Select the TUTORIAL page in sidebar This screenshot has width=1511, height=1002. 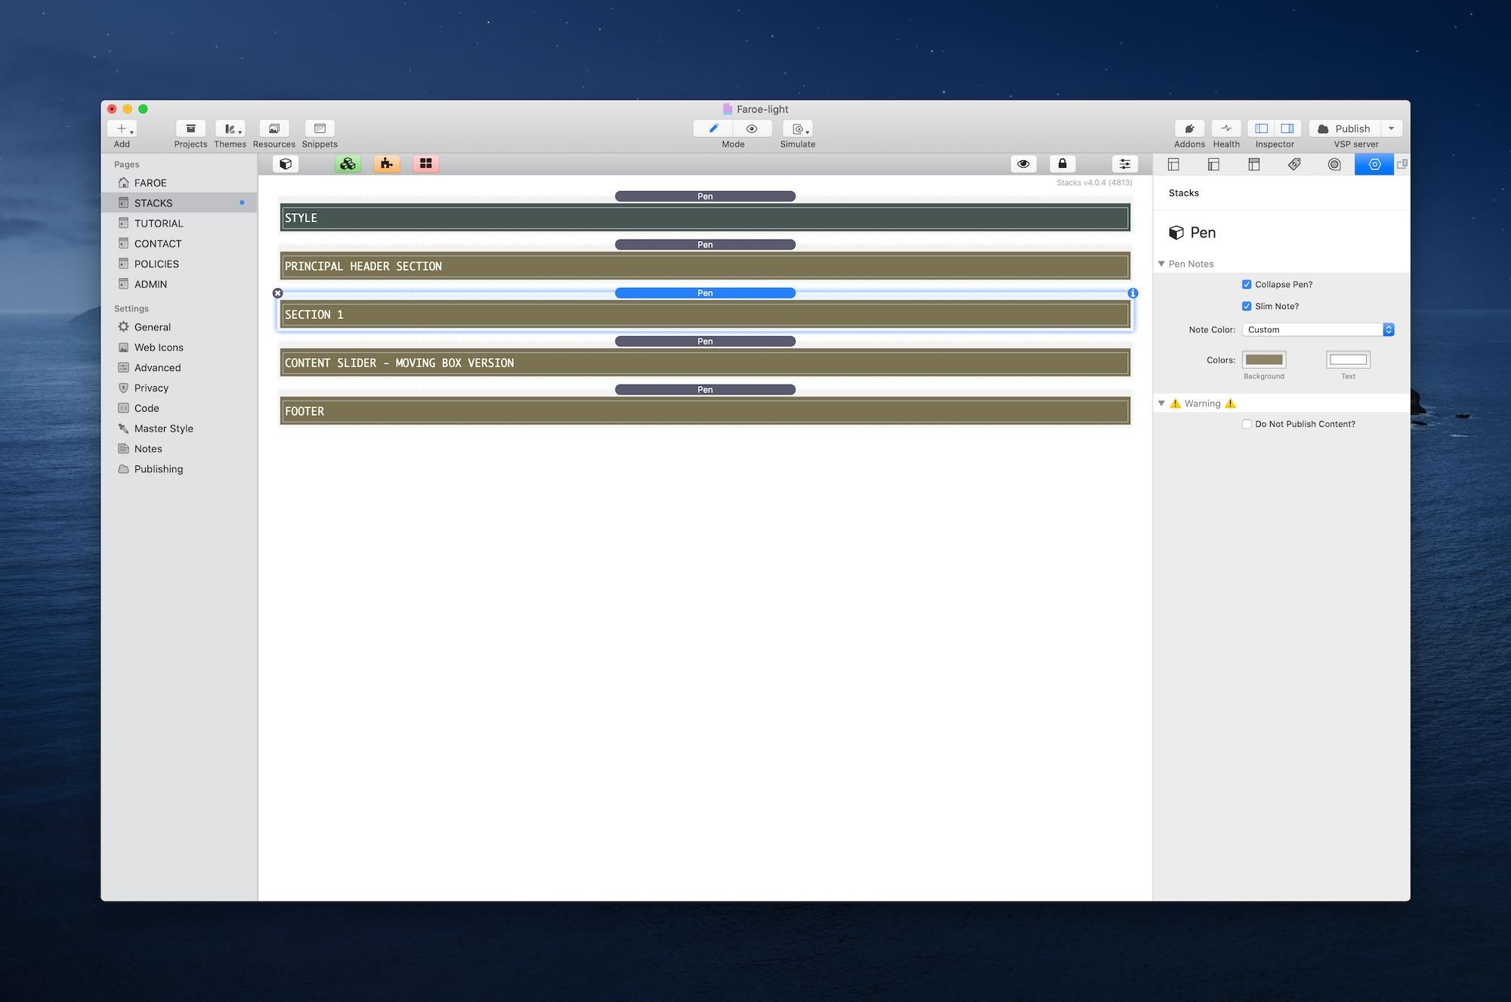point(159,224)
